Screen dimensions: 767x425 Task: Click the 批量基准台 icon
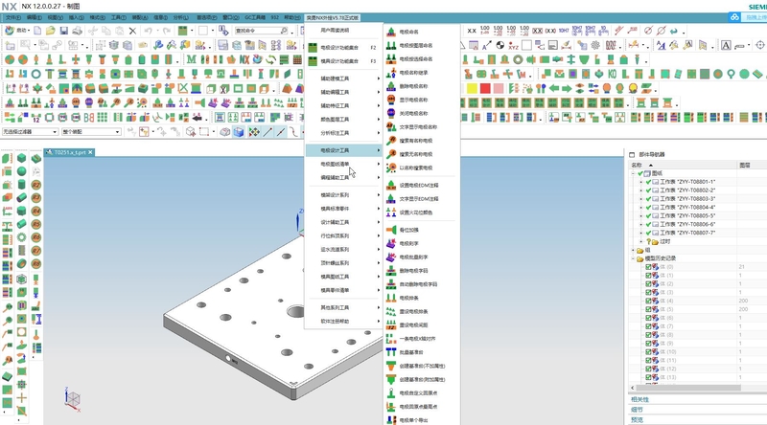point(391,351)
